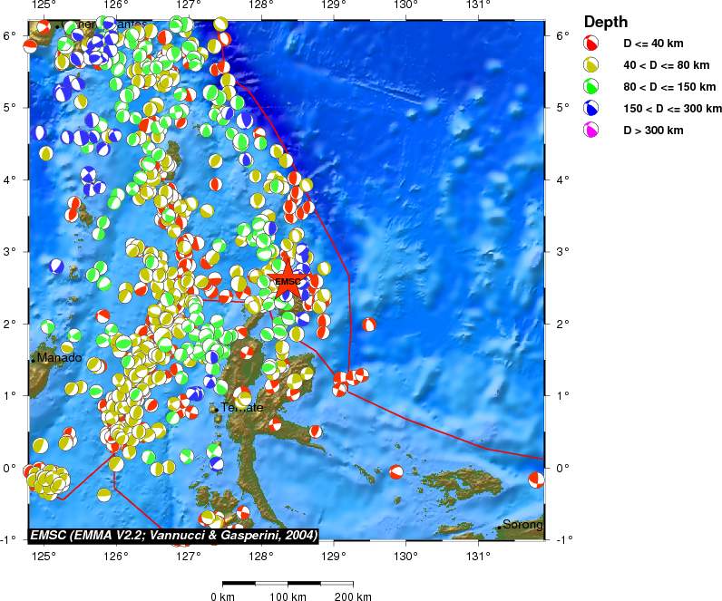Click the EMSC EMMA V2.2 credit caption
This screenshot has width=722, height=601.
pos(174,536)
